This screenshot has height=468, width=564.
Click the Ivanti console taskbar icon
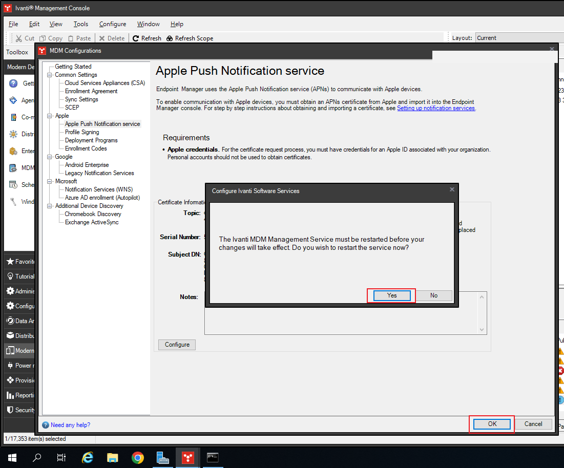tap(187, 457)
